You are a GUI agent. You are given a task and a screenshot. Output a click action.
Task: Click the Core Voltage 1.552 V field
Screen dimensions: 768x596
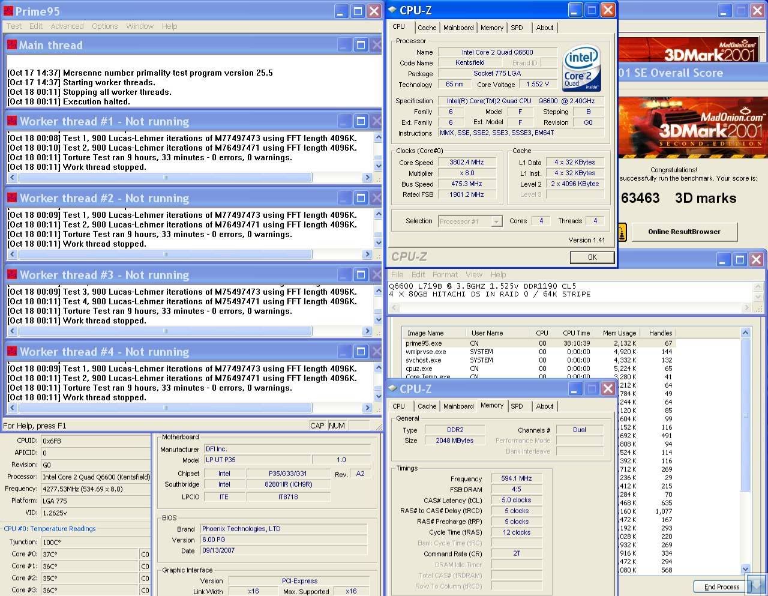537,84
